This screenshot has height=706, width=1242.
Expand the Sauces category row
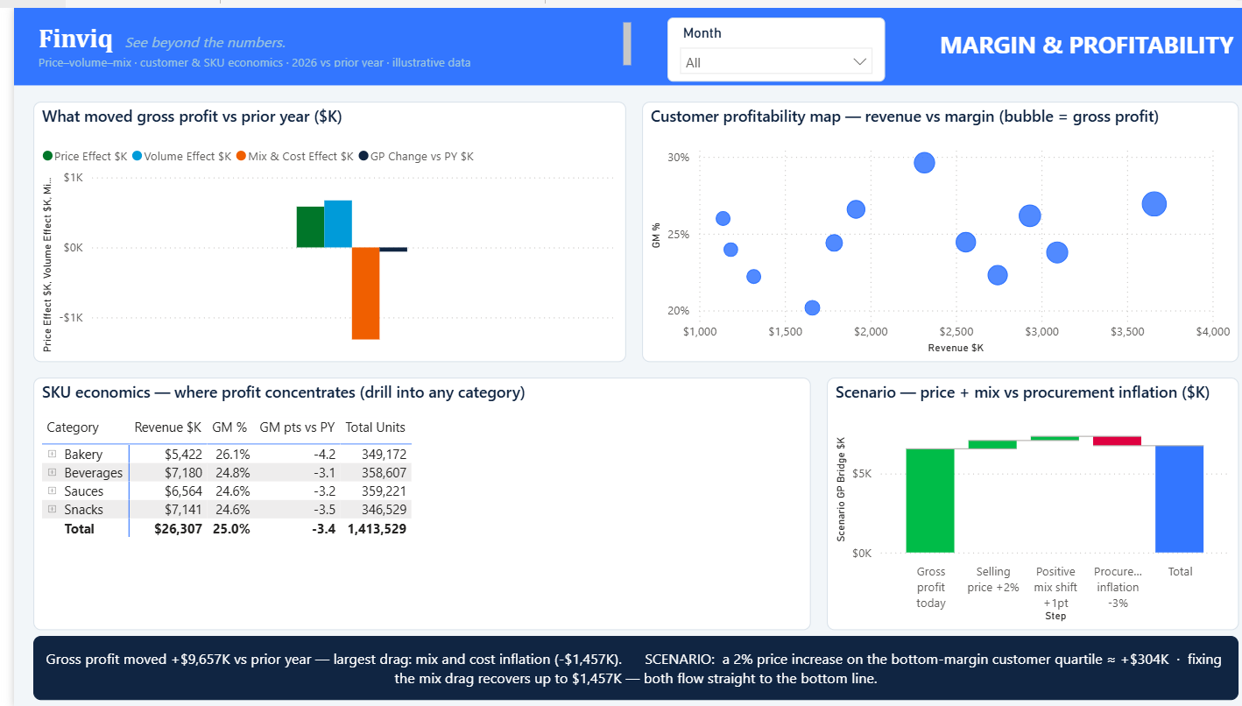tap(53, 491)
